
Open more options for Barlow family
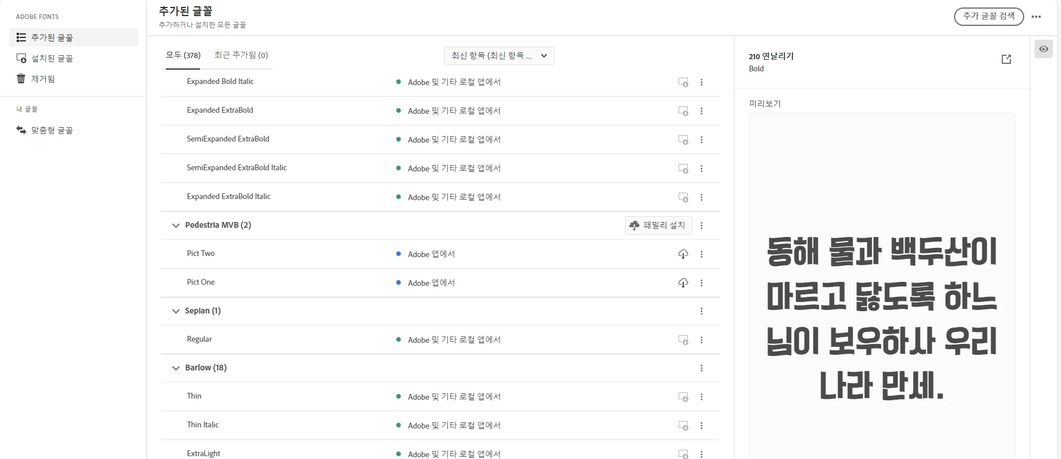point(702,368)
